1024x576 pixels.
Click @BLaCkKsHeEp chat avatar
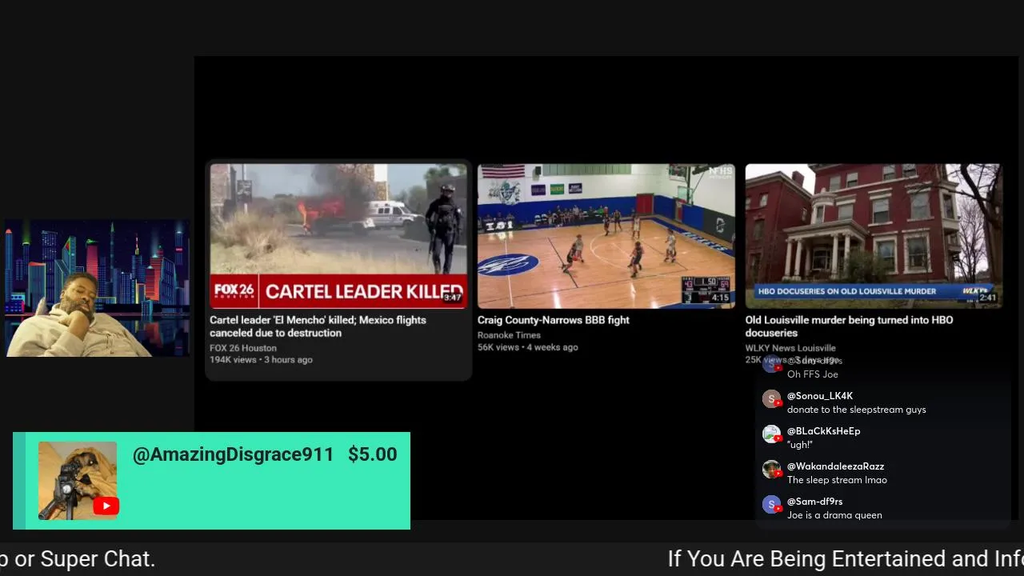(x=771, y=434)
